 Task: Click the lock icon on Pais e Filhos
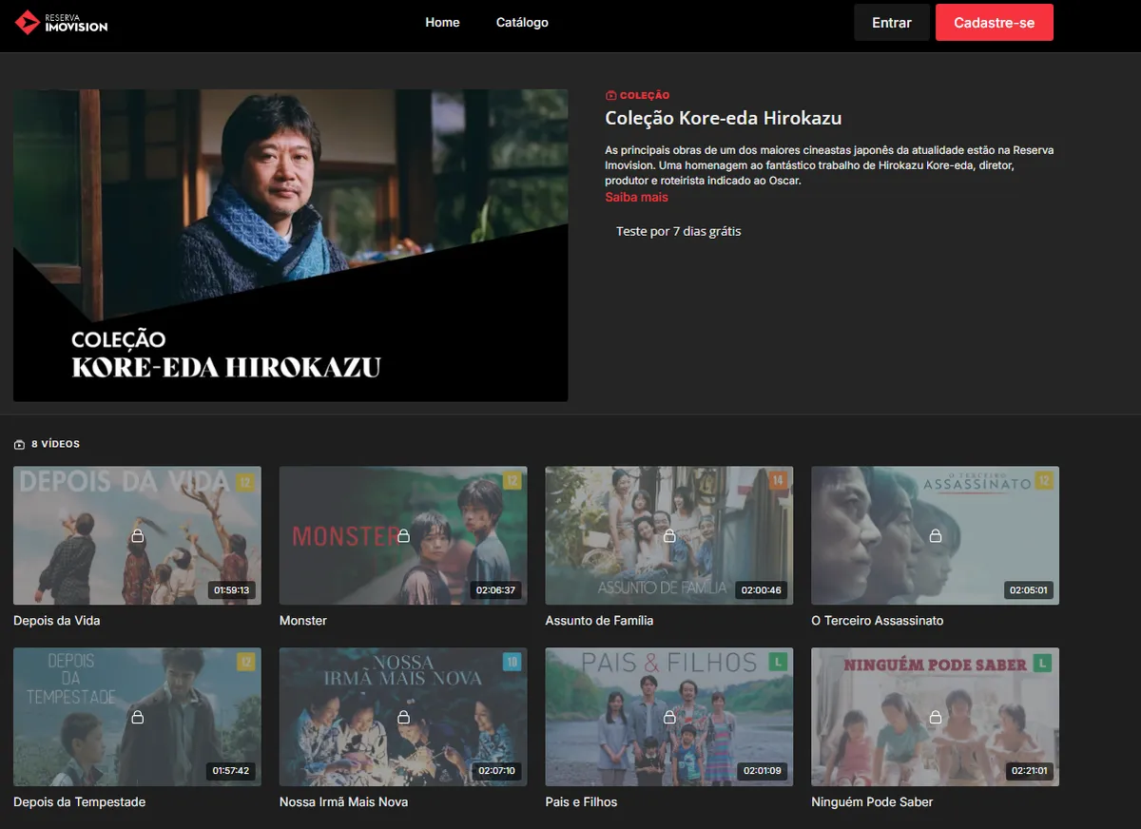[x=669, y=717]
